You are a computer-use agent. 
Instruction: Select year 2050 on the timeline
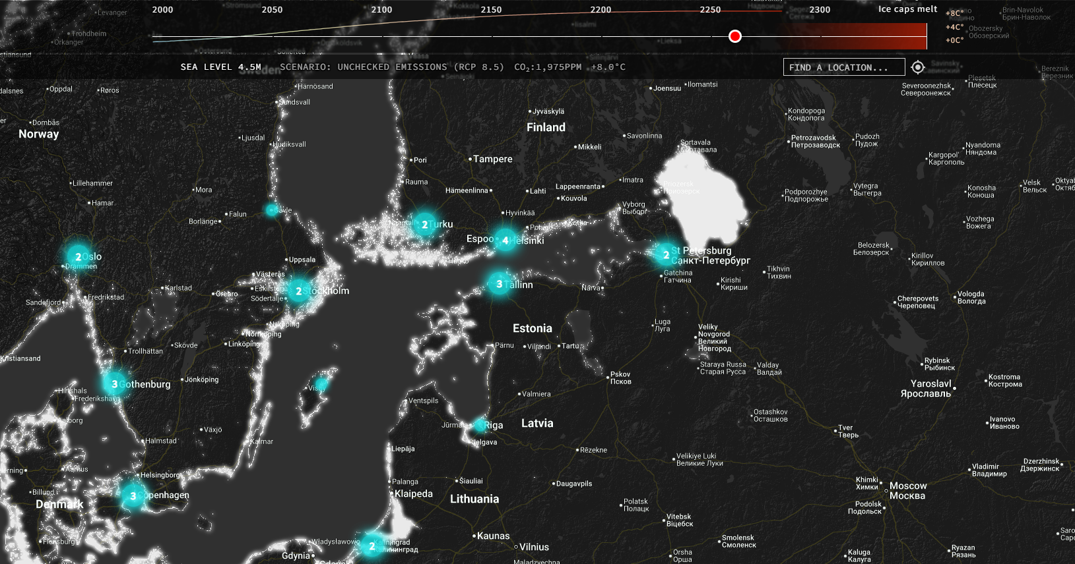coord(272,10)
